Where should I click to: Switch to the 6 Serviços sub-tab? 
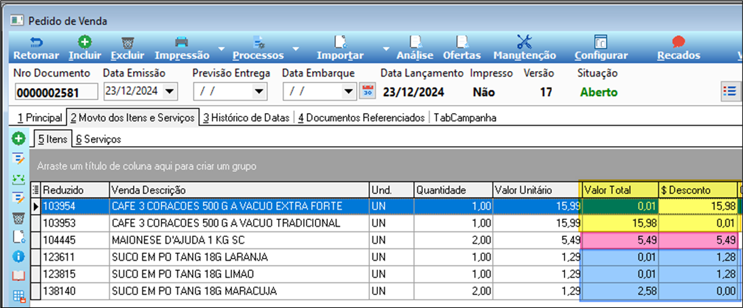[x=98, y=139]
